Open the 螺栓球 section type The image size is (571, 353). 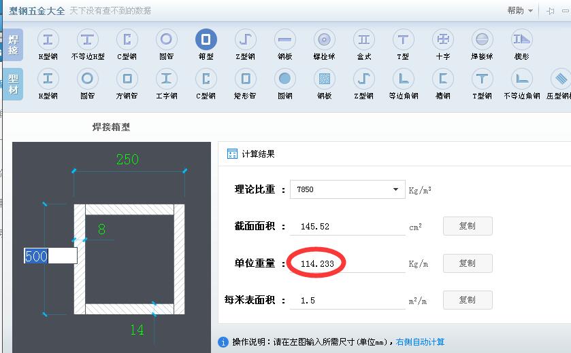point(324,45)
